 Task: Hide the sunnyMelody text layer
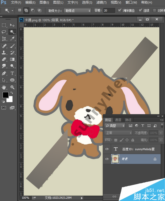click(107, 149)
